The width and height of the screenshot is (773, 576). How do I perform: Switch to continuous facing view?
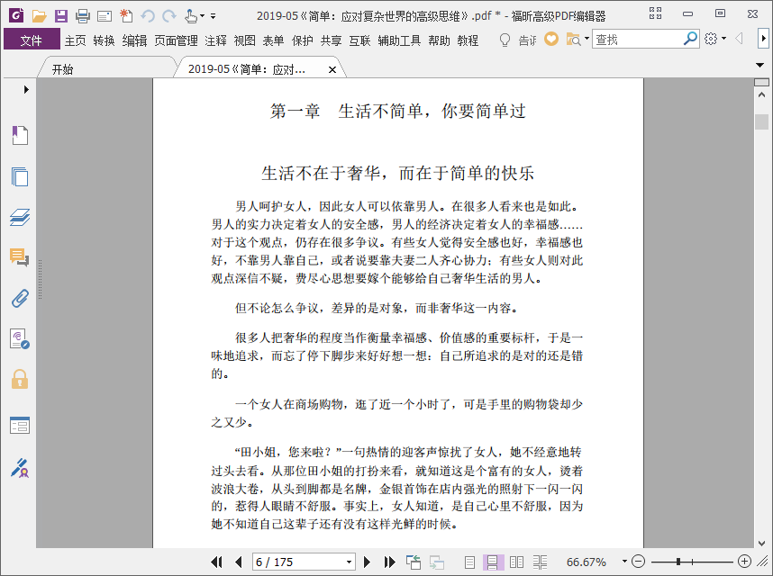pos(540,562)
